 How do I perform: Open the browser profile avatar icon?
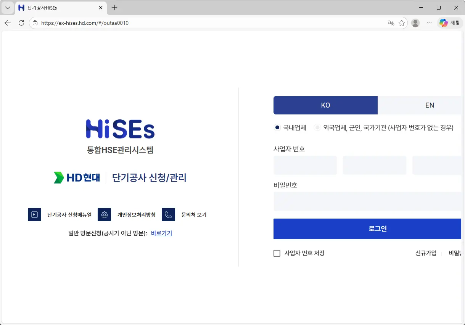(415, 23)
